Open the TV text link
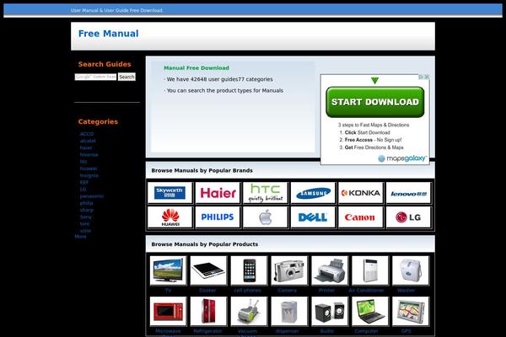Viewport: 506px width, 337px height. coord(168,290)
